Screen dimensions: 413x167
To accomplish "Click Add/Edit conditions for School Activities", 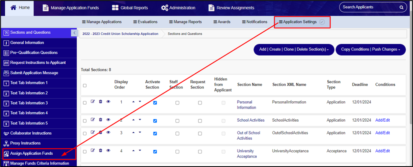I will (x=382, y=120).
